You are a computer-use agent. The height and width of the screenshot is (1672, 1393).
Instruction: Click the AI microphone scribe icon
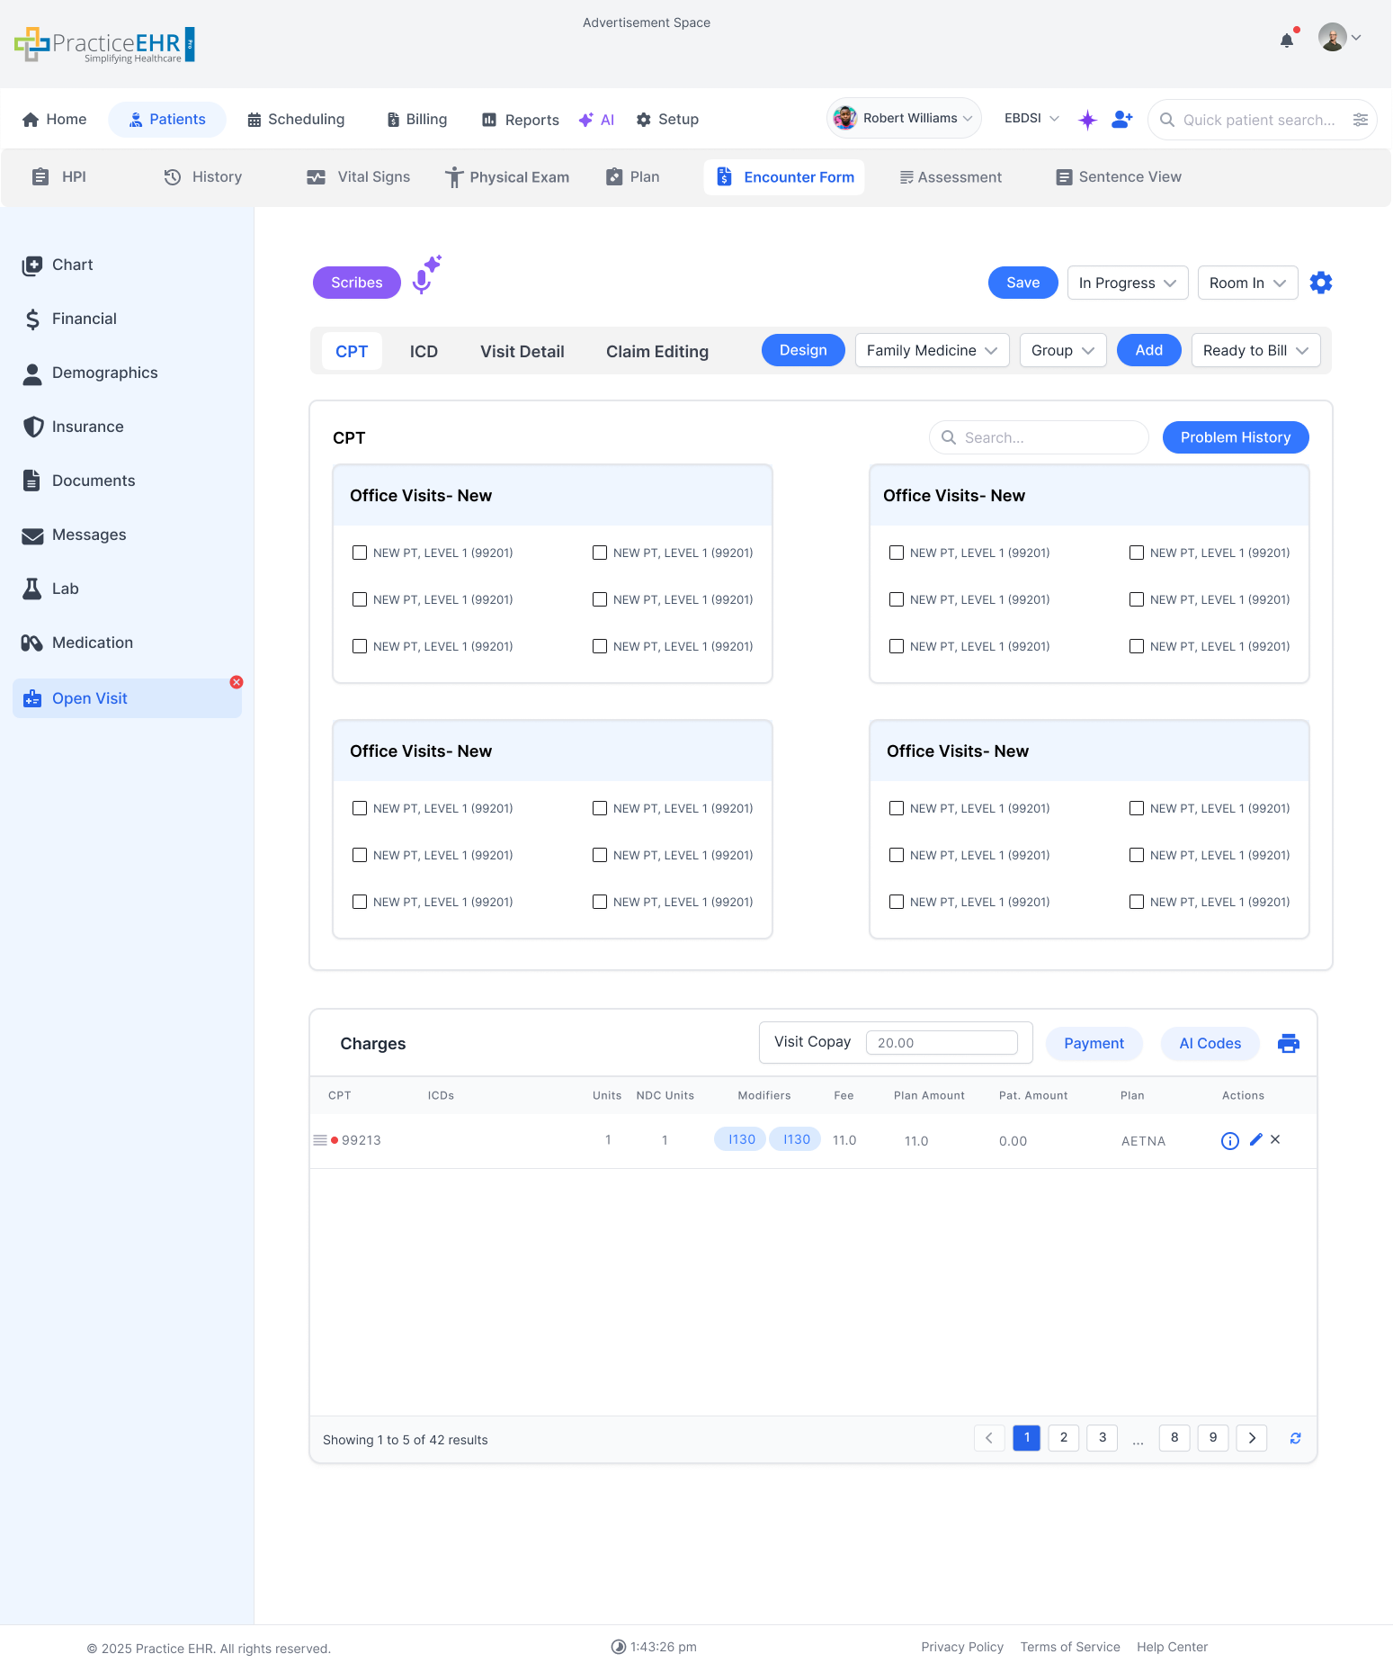pyautogui.click(x=424, y=277)
